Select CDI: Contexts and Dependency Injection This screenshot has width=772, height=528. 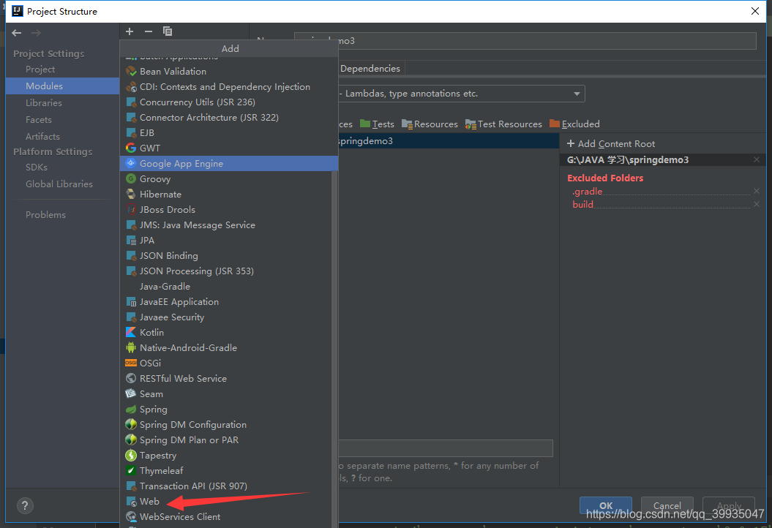pyautogui.click(x=229, y=86)
